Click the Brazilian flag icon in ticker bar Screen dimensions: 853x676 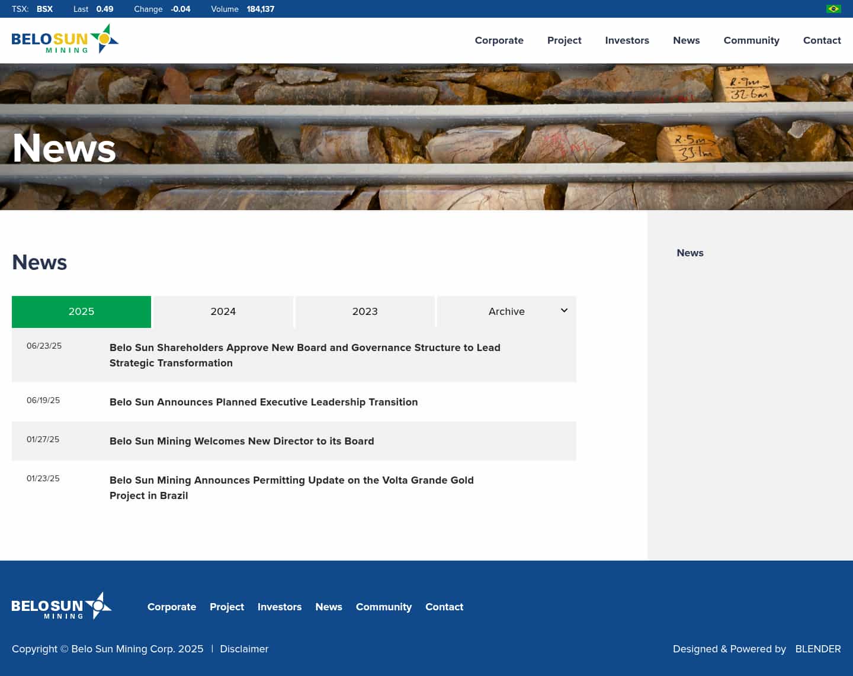[x=833, y=8]
